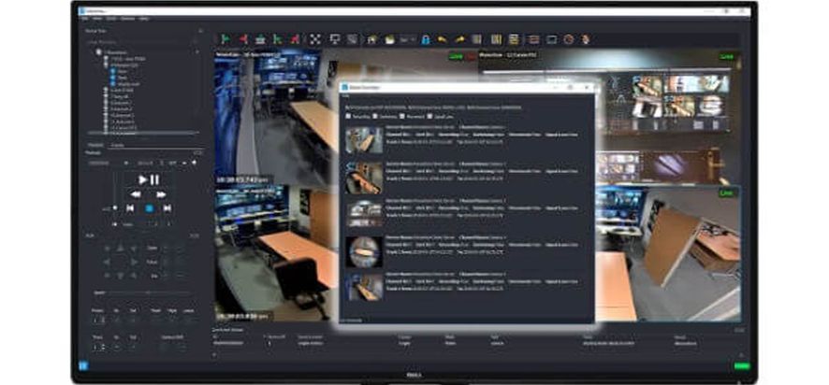Click the house icon in the toolbar
Screen dimensions: 829x385
click(372, 39)
